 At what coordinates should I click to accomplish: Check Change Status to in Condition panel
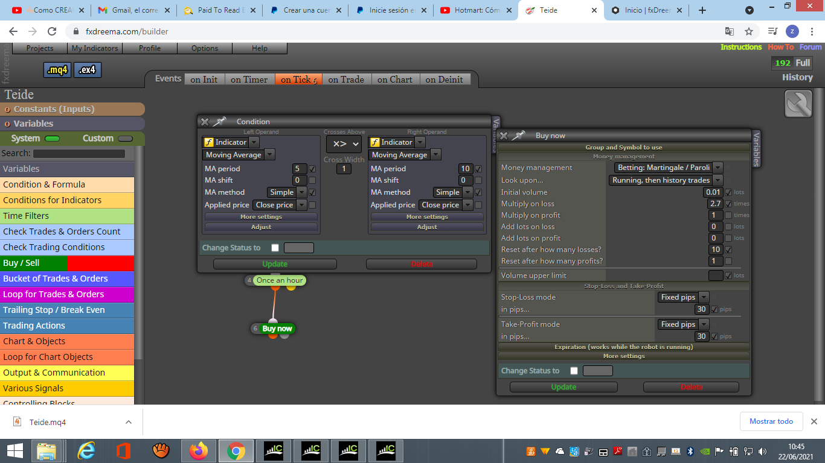point(275,248)
